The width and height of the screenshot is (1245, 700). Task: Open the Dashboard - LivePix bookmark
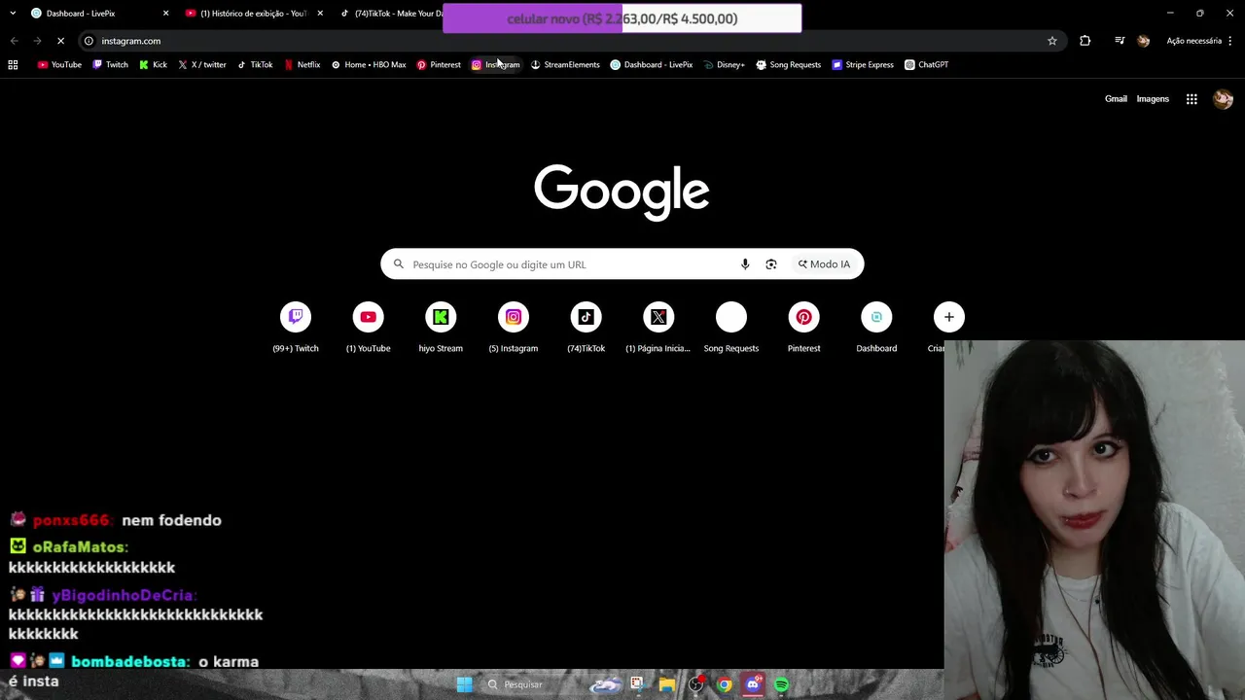(x=651, y=65)
